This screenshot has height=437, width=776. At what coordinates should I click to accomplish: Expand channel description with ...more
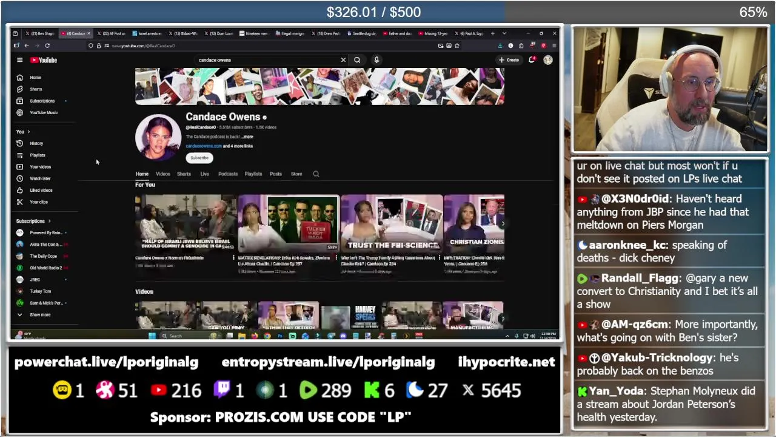247,137
